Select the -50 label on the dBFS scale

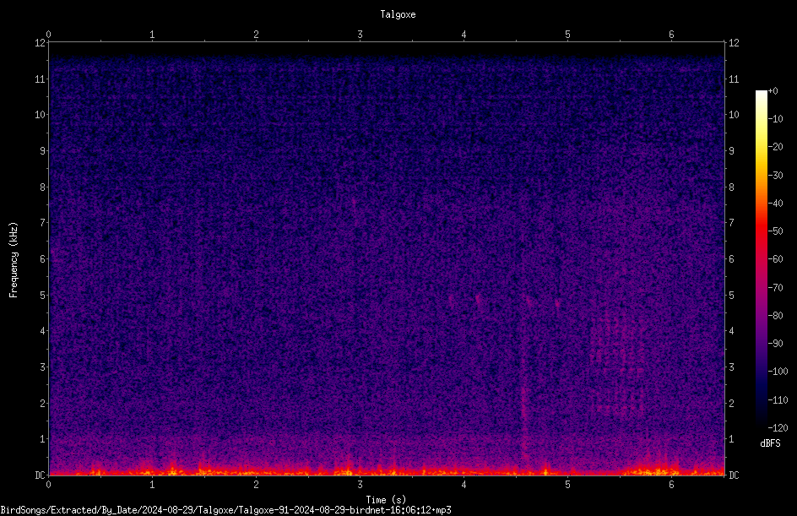coord(775,231)
